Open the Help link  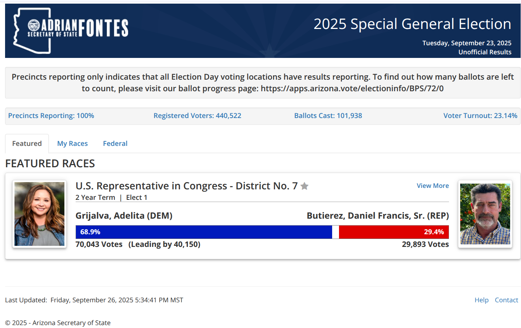tap(481, 300)
